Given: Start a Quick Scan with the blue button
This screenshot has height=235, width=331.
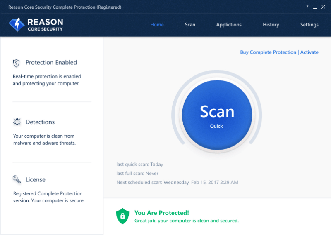Looking at the screenshot, I should tap(217, 115).
